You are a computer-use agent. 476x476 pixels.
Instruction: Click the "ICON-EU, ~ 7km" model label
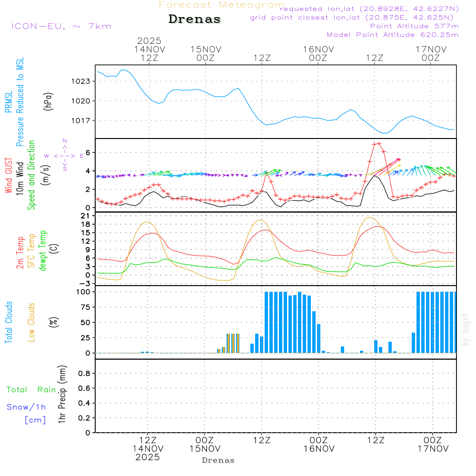(x=61, y=26)
